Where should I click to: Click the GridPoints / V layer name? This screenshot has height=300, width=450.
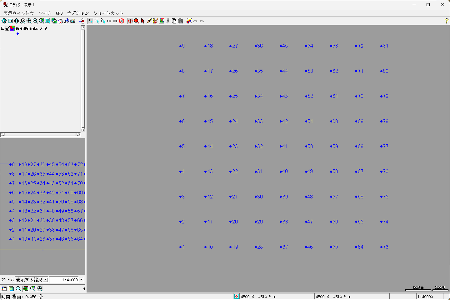click(31, 28)
